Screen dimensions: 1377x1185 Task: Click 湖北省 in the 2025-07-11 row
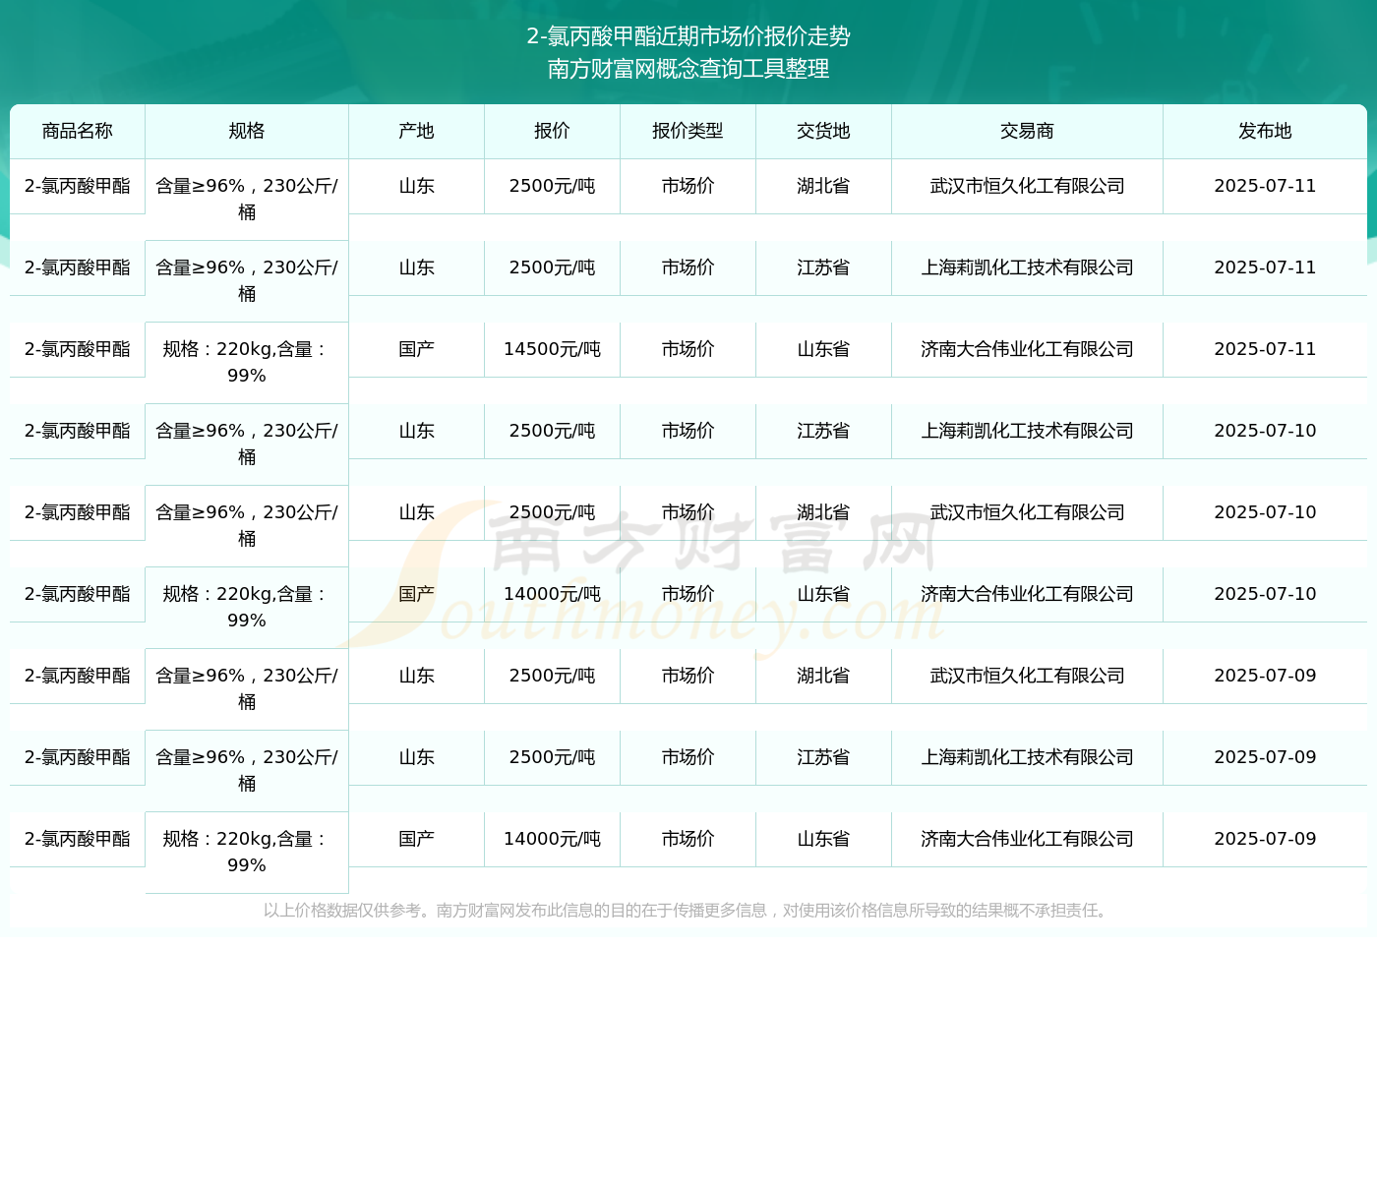click(823, 186)
